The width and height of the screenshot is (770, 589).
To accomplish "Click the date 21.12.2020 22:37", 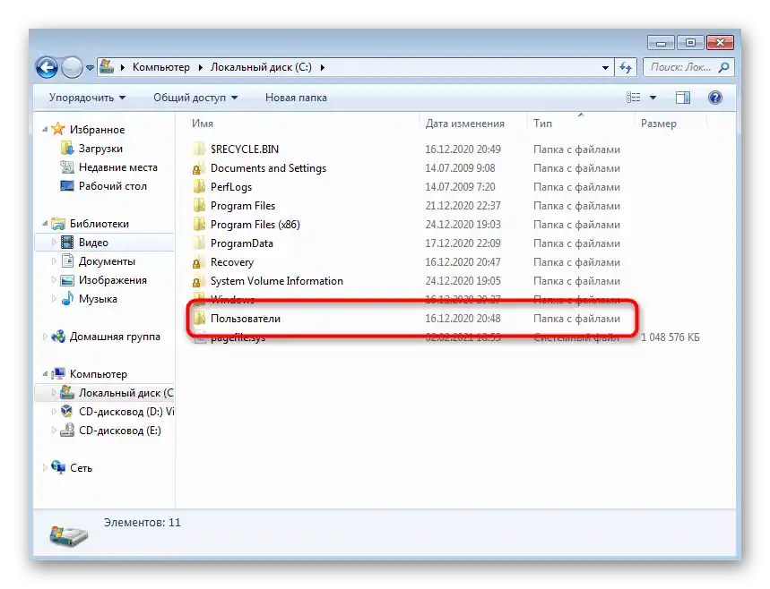I will click(463, 206).
